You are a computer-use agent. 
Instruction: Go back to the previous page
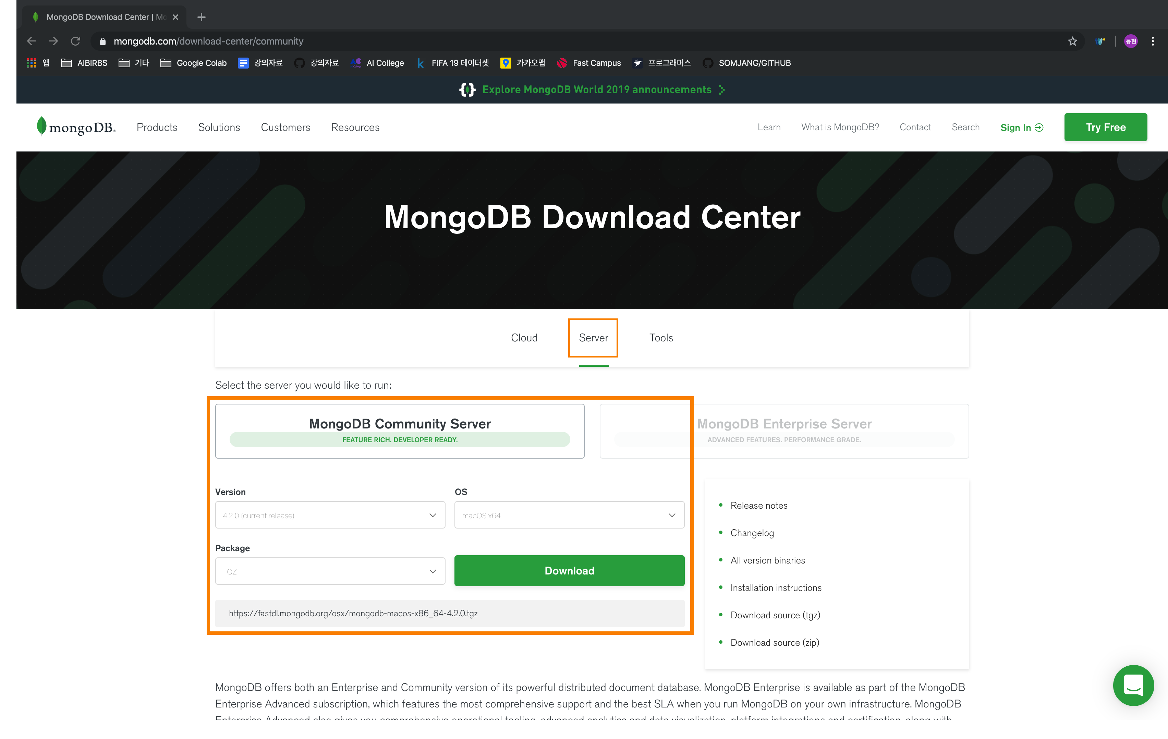pyautogui.click(x=32, y=41)
